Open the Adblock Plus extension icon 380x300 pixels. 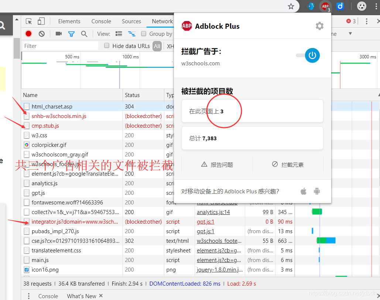point(325,6)
